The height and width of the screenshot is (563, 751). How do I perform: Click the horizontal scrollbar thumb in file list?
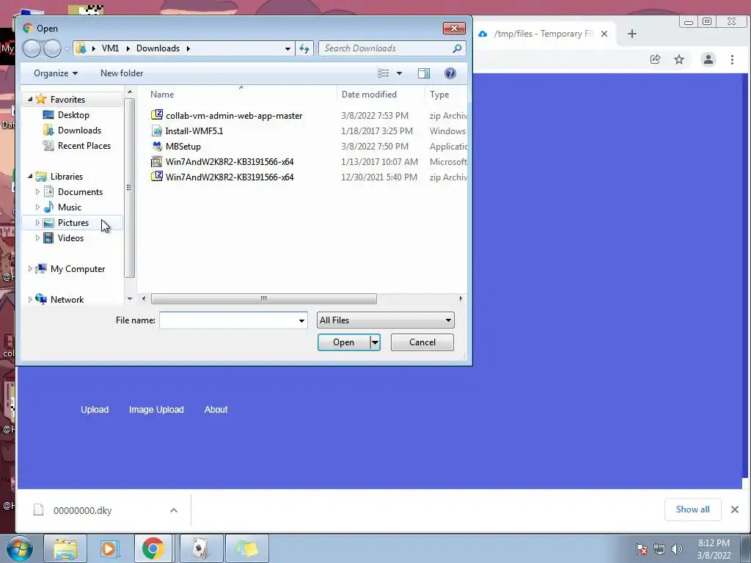coord(263,299)
